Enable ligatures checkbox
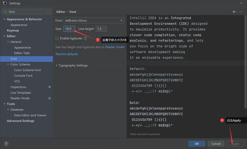The width and height of the screenshot is (247, 149). (57, 38)
